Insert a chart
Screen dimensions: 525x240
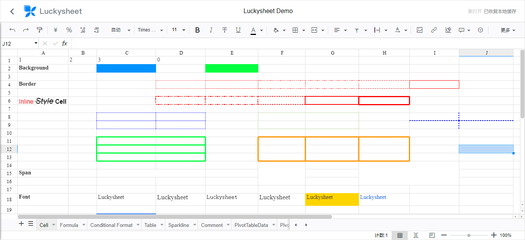pos(448,30)
